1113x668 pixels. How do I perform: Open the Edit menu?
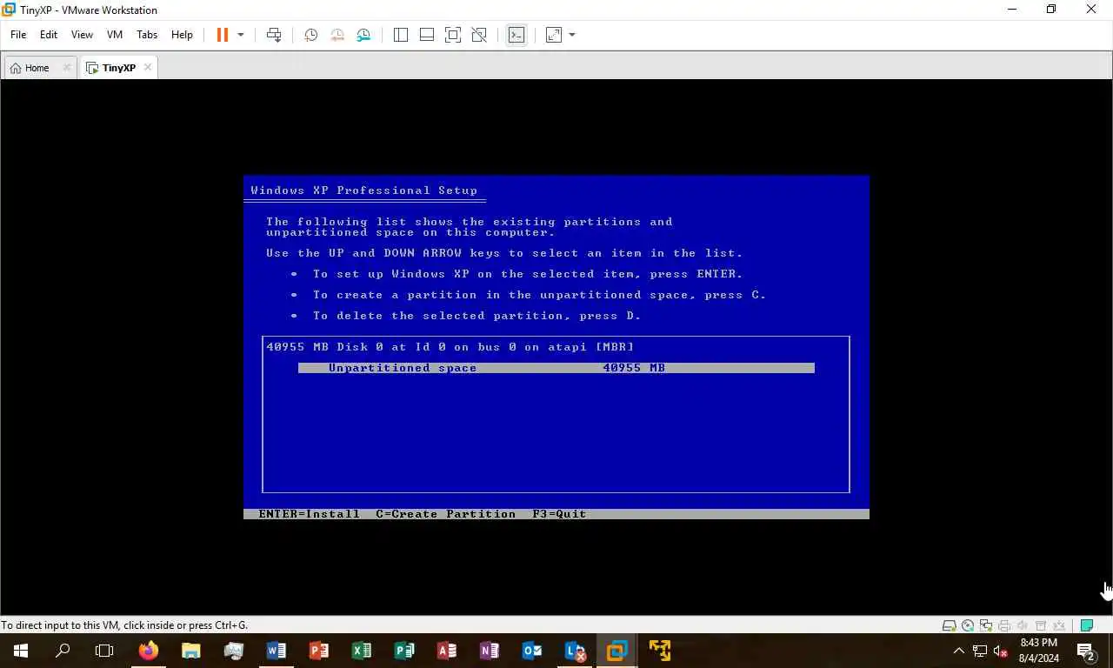(x=49, y=35)
